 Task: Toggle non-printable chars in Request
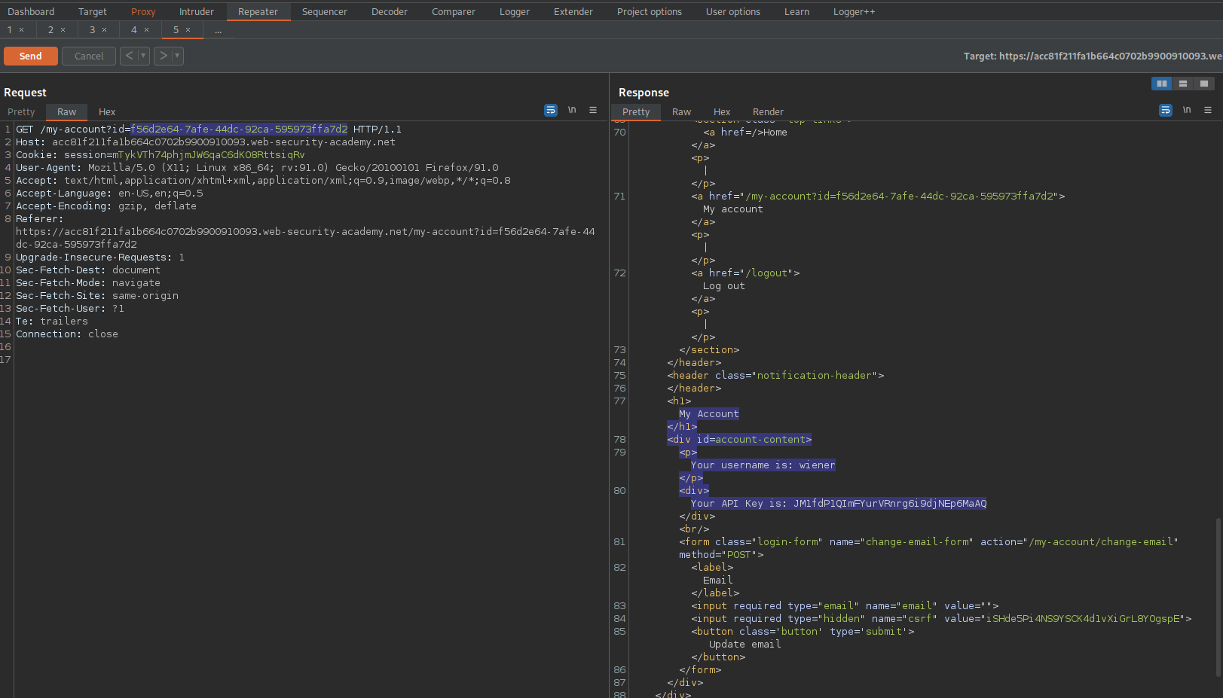(572, 110)
